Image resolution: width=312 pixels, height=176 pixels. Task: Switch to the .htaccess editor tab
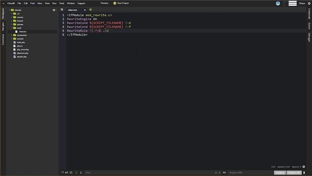point(73,10)
